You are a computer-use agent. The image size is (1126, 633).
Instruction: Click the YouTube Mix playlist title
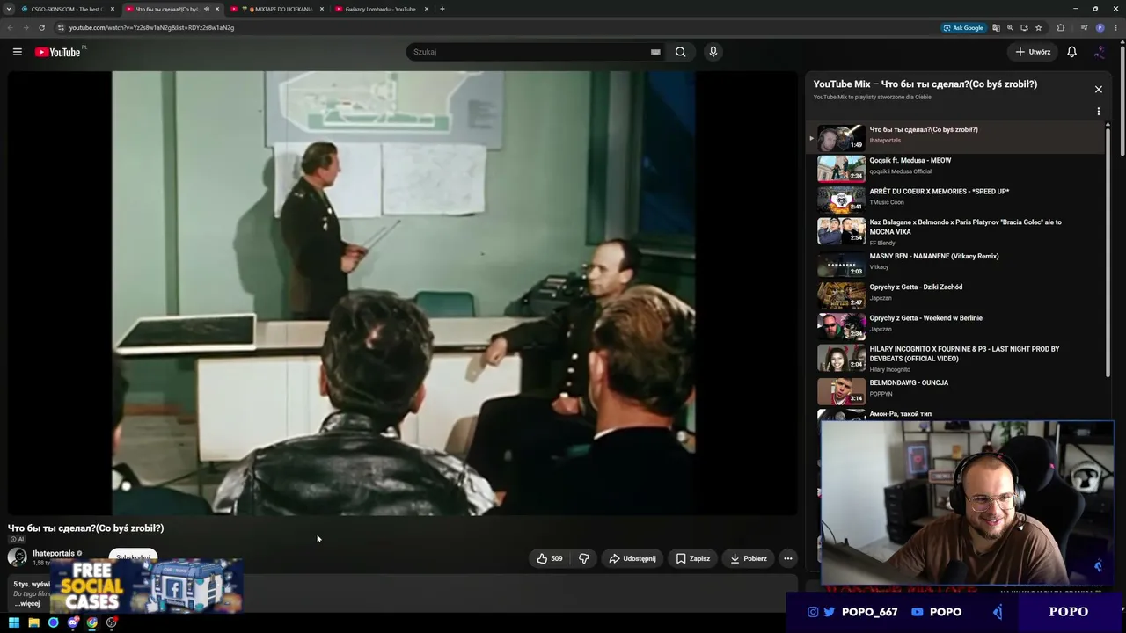925,84
